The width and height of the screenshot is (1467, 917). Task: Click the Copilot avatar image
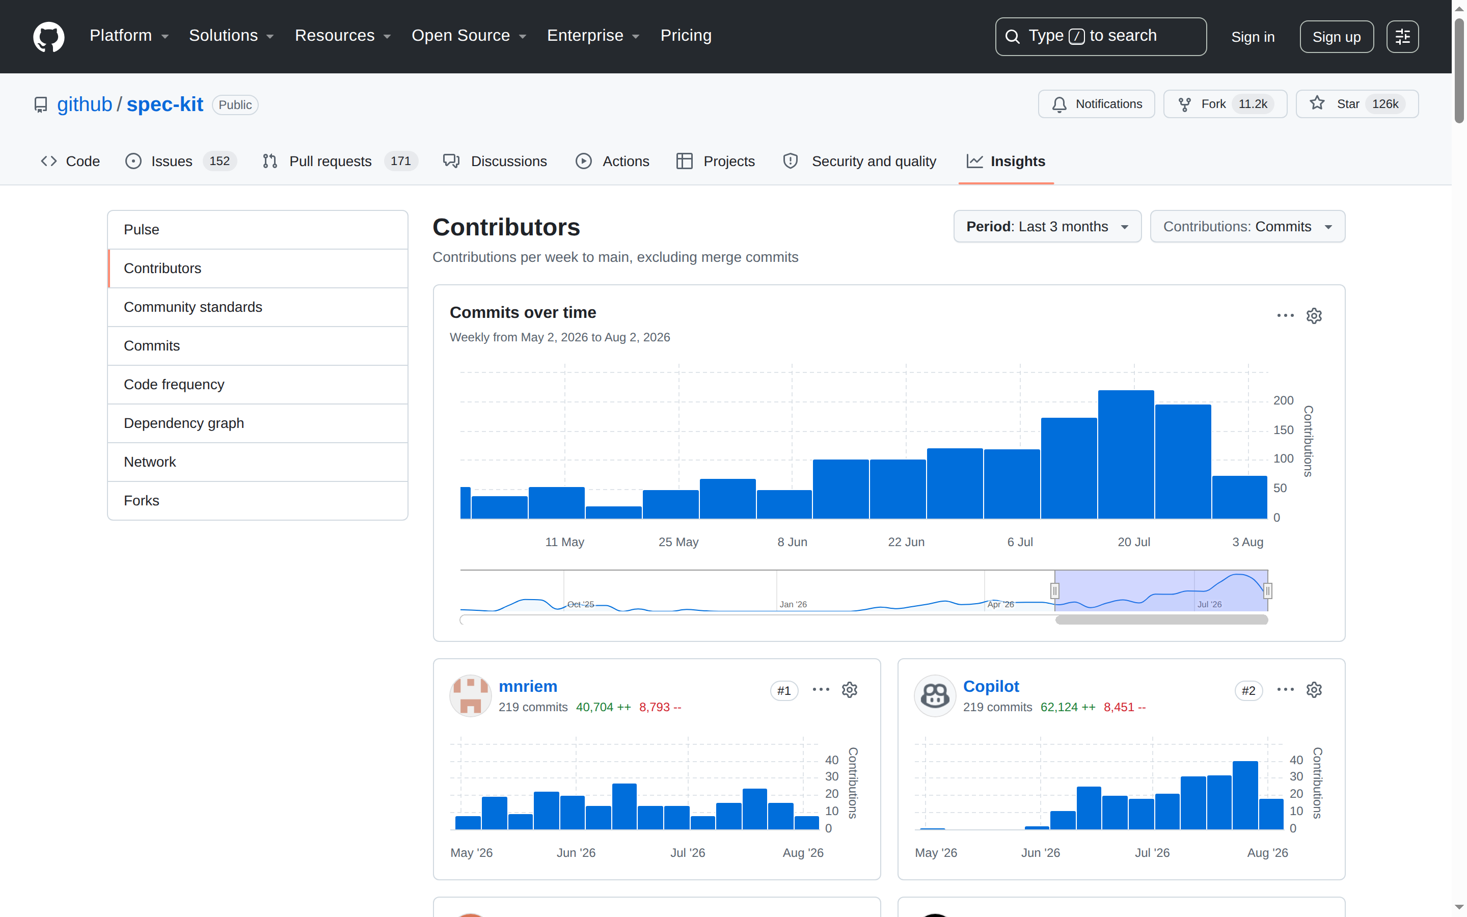(x=935, y=695)
